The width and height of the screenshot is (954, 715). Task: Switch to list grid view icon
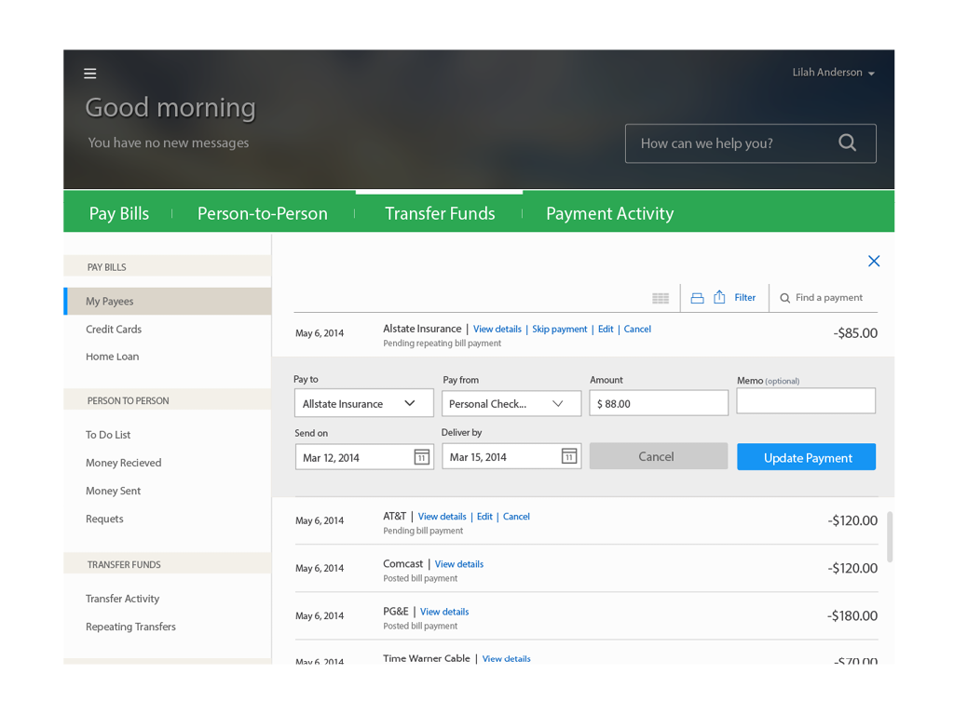661,298
